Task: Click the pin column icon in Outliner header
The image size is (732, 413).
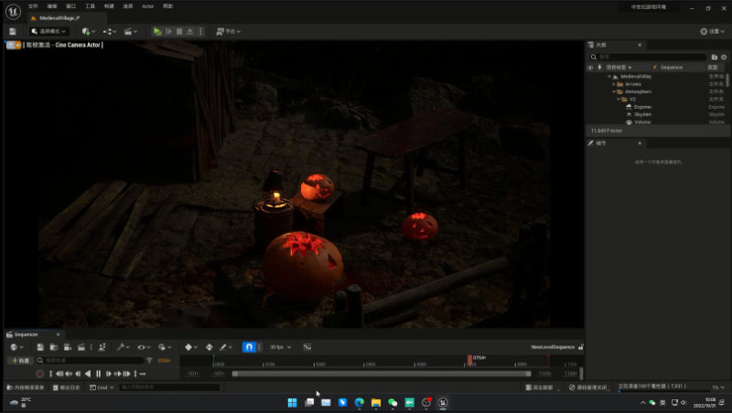Action: [x=599, y=68]
